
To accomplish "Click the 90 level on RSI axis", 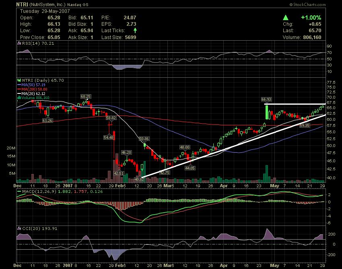I will (330, 46).
